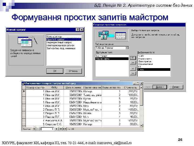Image resolution: width=194 pixels, height=146 pixels.
Task: Close the New Query dialog with its X button
Action: click(82, 29)
